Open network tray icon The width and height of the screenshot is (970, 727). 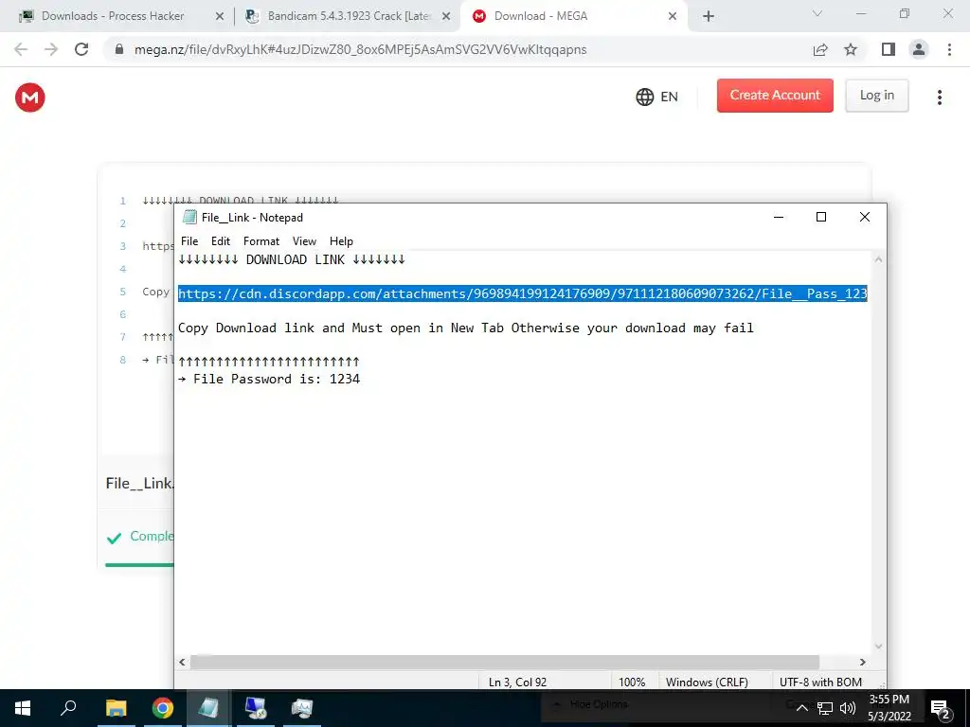pos(825,708)
